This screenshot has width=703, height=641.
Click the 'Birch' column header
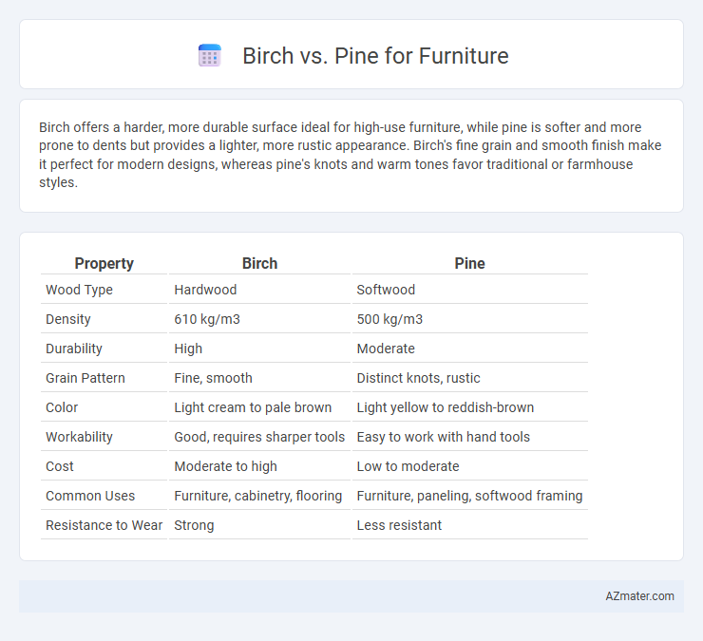tap(259, 263)
